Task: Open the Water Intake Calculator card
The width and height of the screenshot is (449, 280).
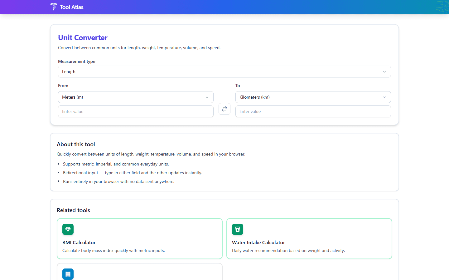Action: point(309,239)
